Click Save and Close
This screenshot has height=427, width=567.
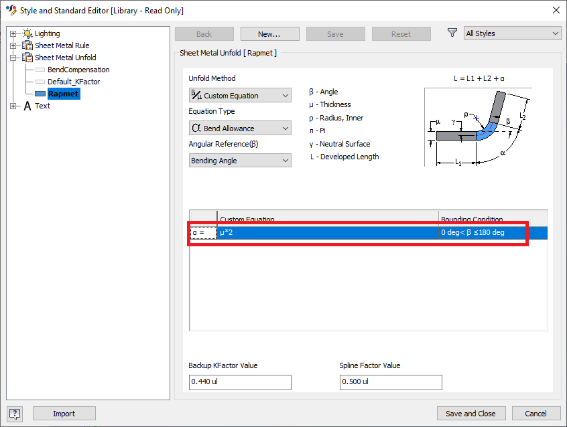point(471,414)
